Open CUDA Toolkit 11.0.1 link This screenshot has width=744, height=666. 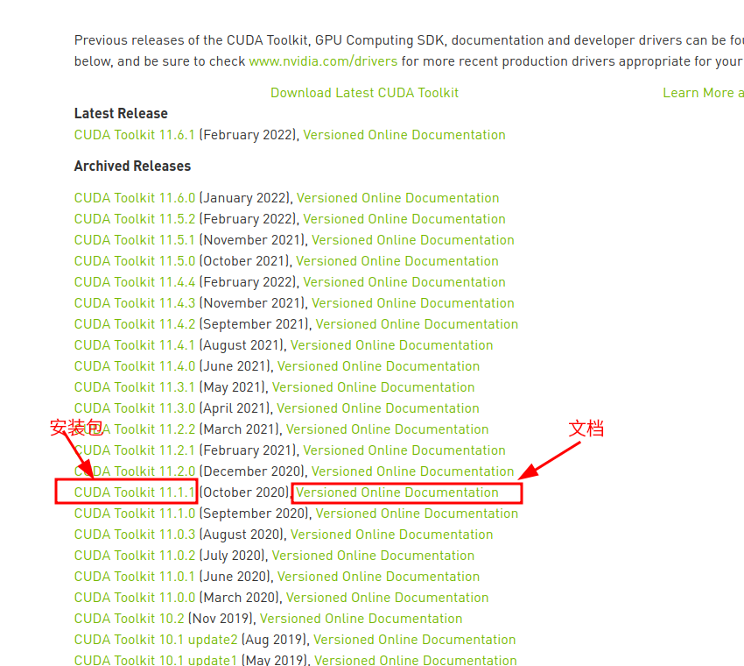coord(134,577)
